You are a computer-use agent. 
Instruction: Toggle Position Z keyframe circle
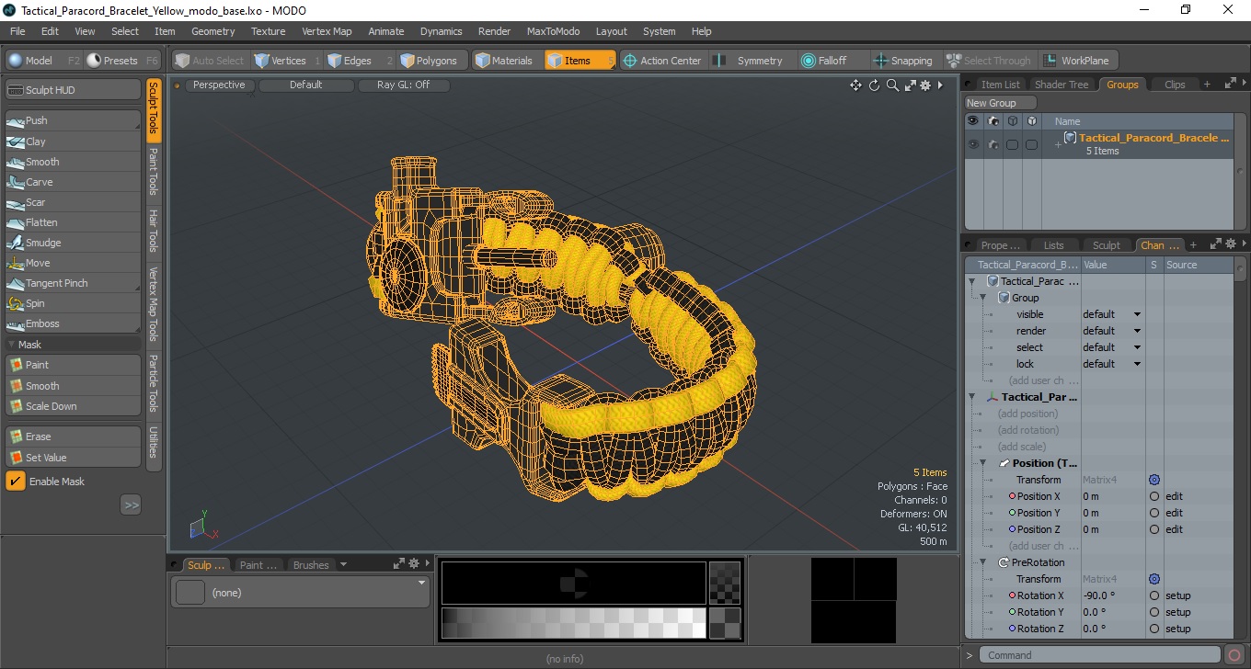point(1154,529)
